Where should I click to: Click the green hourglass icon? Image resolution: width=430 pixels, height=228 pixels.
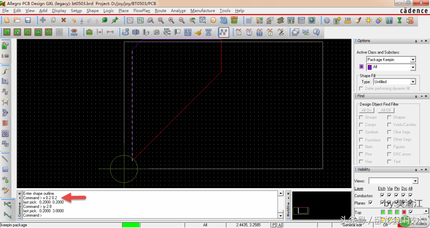(x=400, y=21)
